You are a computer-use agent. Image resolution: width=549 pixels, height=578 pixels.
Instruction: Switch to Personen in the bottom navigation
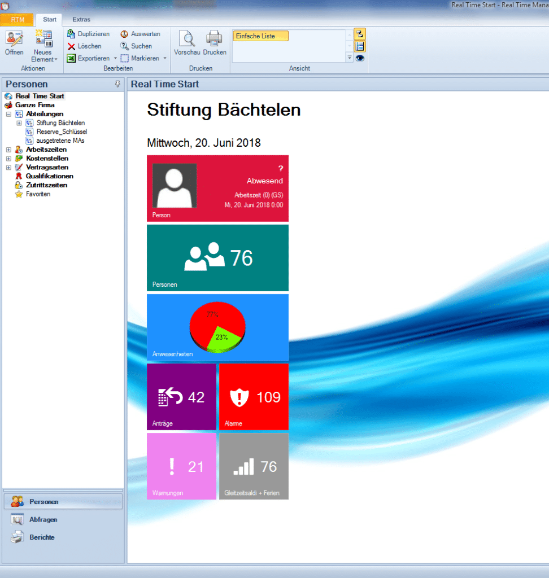coord(63,502)
